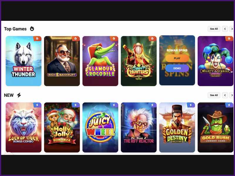Open the Spirit Hunters game thumbnail
The height and width of the screenshot is (176, 235).
(139, 61)
